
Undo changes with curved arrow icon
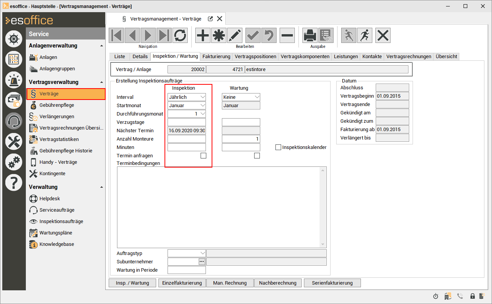[x=269, y=35]
